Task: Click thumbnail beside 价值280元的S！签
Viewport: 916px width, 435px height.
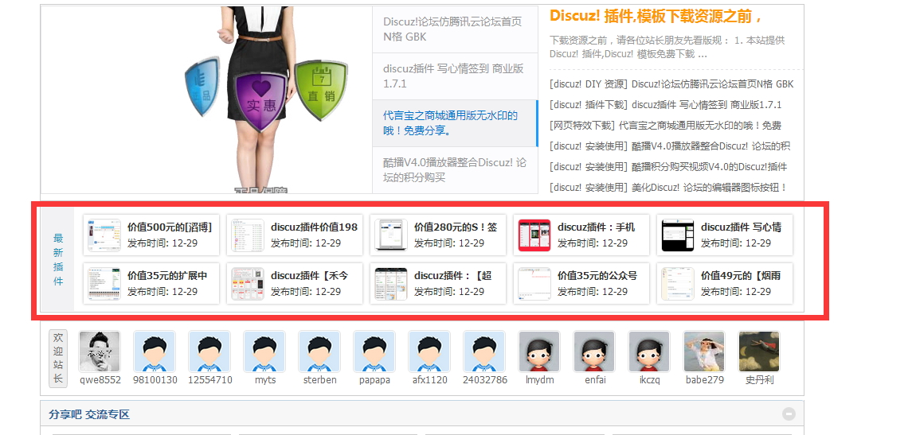Action: click(391, 235)
